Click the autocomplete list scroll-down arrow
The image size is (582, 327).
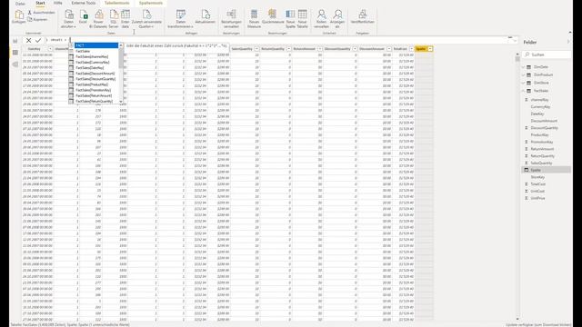click(121, 102)
